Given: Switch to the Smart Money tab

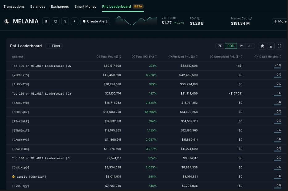Looking at the screenshot, I should [x=86, y=6].
